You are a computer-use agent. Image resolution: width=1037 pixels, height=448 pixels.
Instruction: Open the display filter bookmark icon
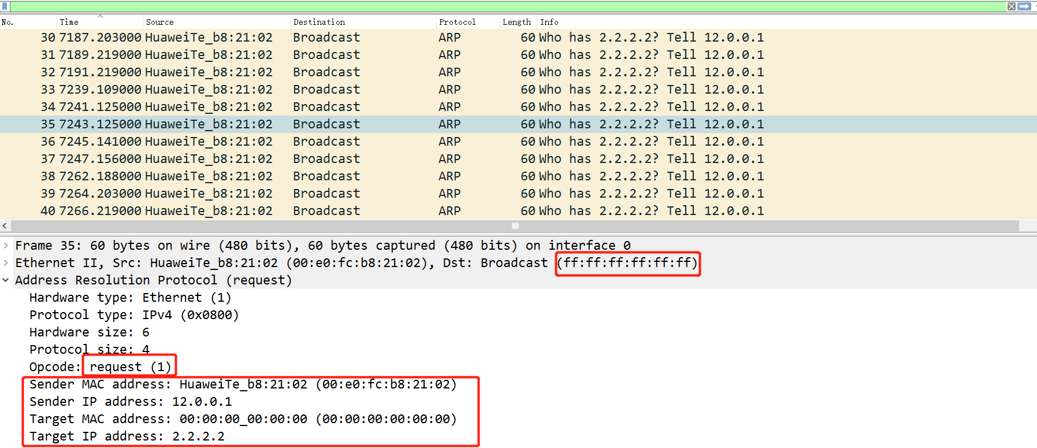point(5,6)
